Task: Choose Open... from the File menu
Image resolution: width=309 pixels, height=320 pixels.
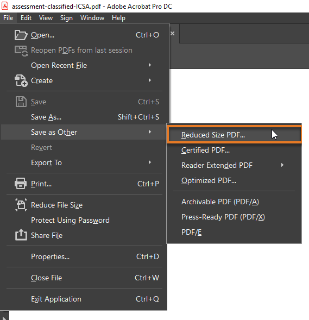Action: [85, 35]
